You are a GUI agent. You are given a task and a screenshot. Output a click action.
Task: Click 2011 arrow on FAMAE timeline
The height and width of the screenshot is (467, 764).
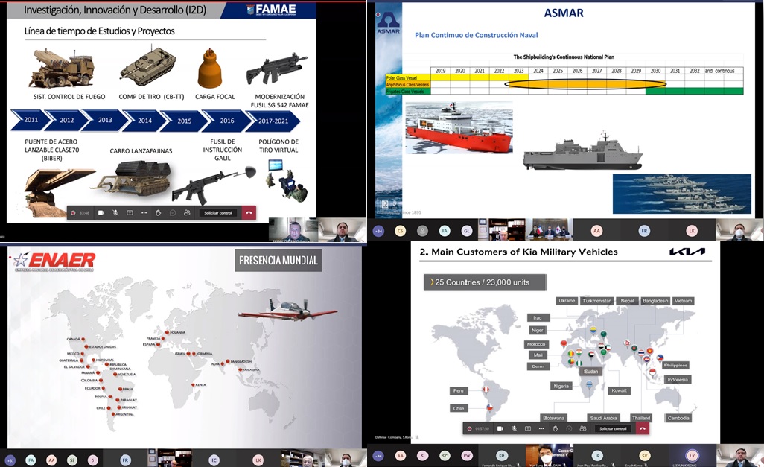coord(31,120)
